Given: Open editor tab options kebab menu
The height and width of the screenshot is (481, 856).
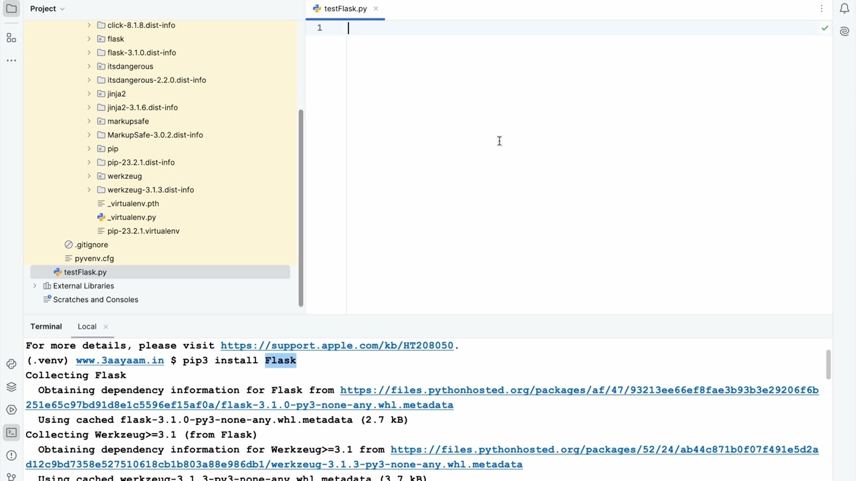Looking at the screenshot, I should (821, 9).
